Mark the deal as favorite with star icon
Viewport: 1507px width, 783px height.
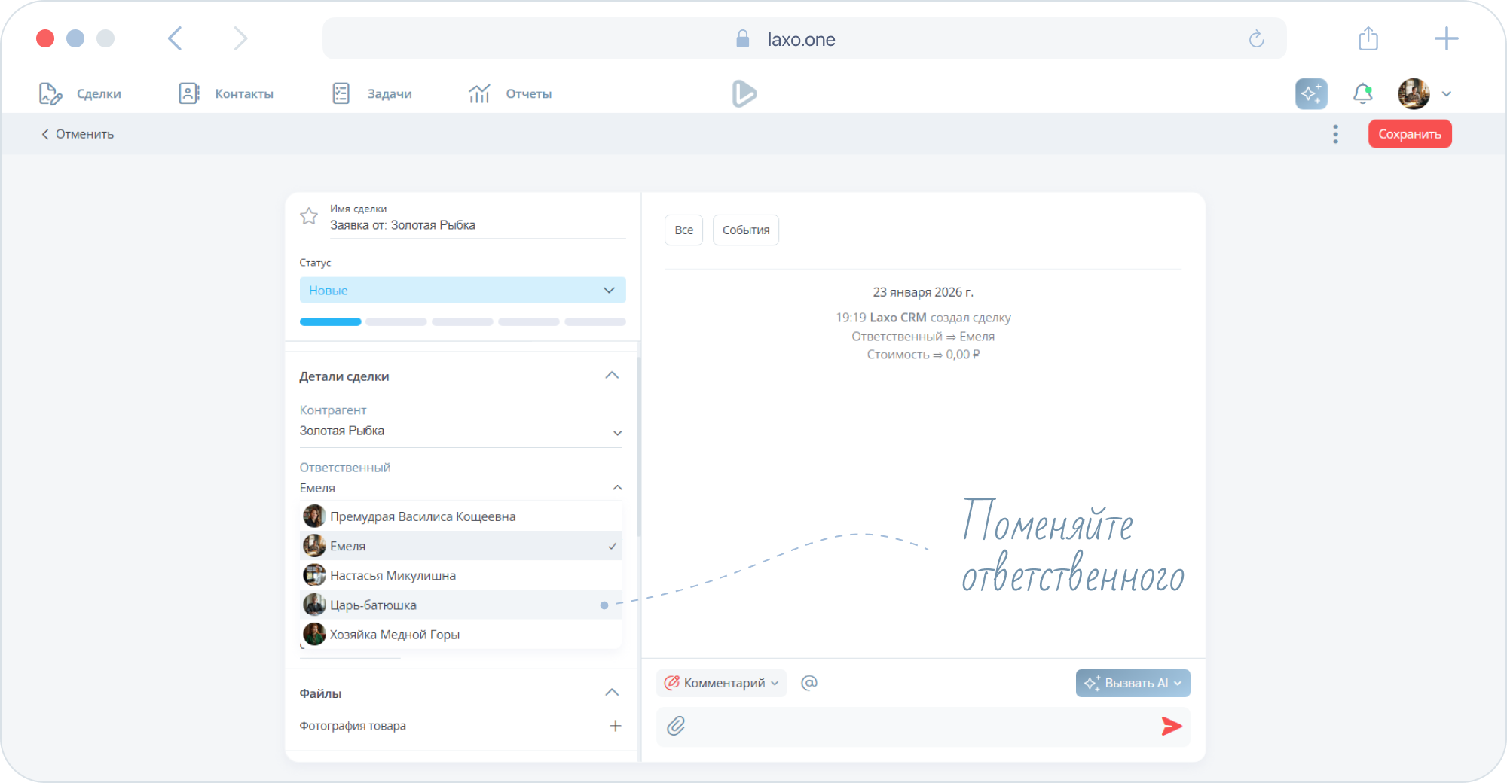(x=309, y=217)
